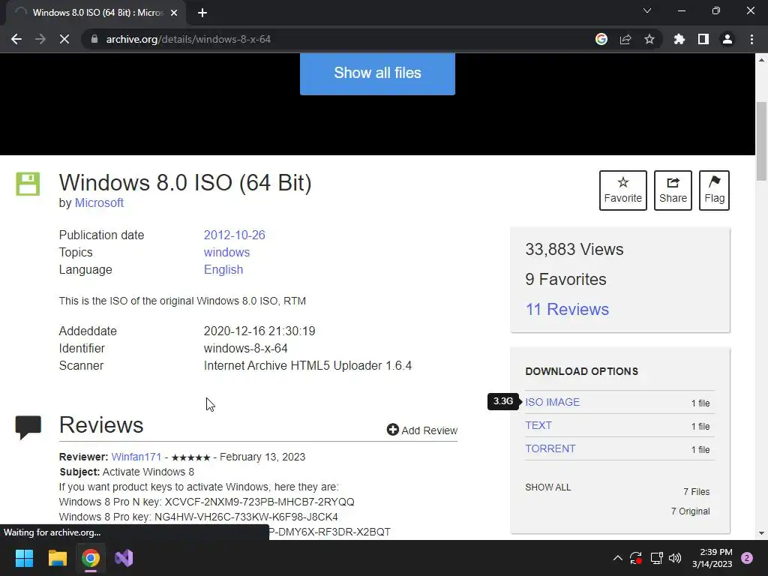Click Show all files button

(x=377, y=73)
